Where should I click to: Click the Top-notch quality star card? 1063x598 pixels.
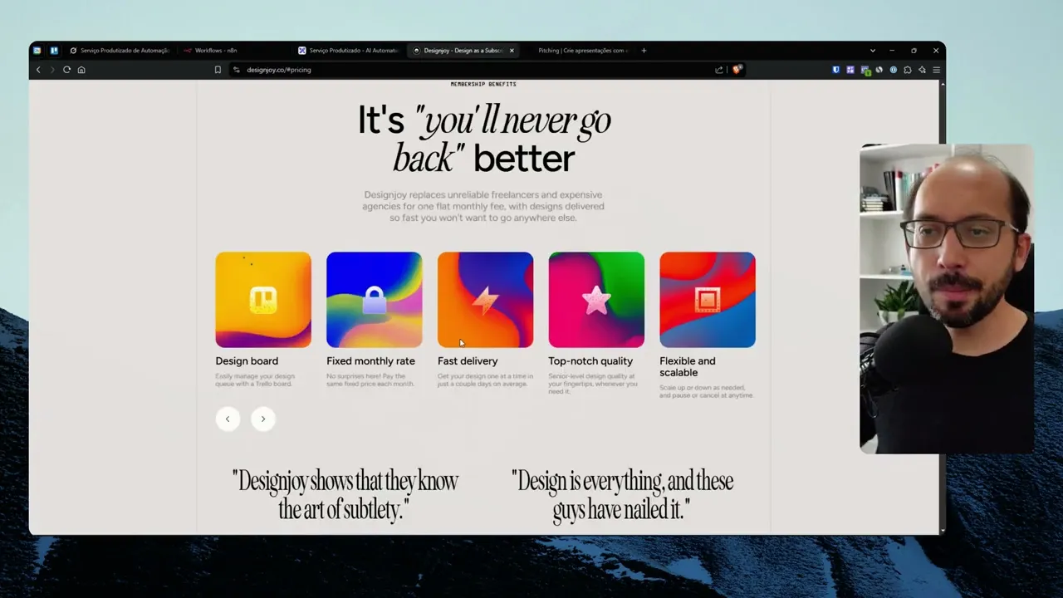pyautogui.click(x=596, y=300)
